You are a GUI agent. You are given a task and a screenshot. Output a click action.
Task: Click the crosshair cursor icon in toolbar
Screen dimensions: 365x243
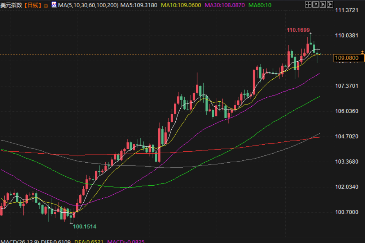tap(308, 5)
